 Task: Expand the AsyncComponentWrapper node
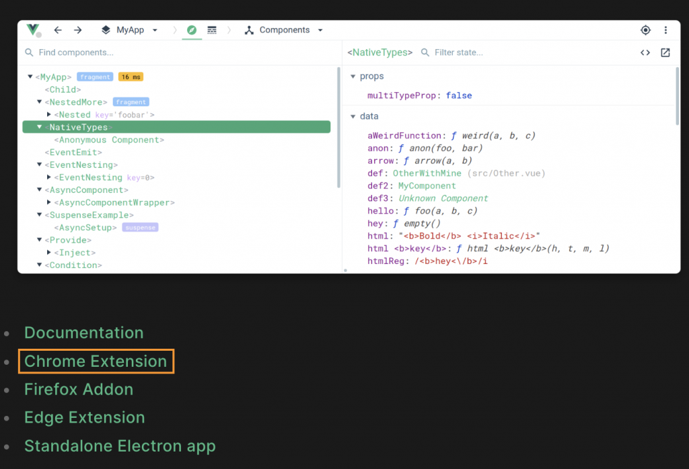[x=48, y=202]
